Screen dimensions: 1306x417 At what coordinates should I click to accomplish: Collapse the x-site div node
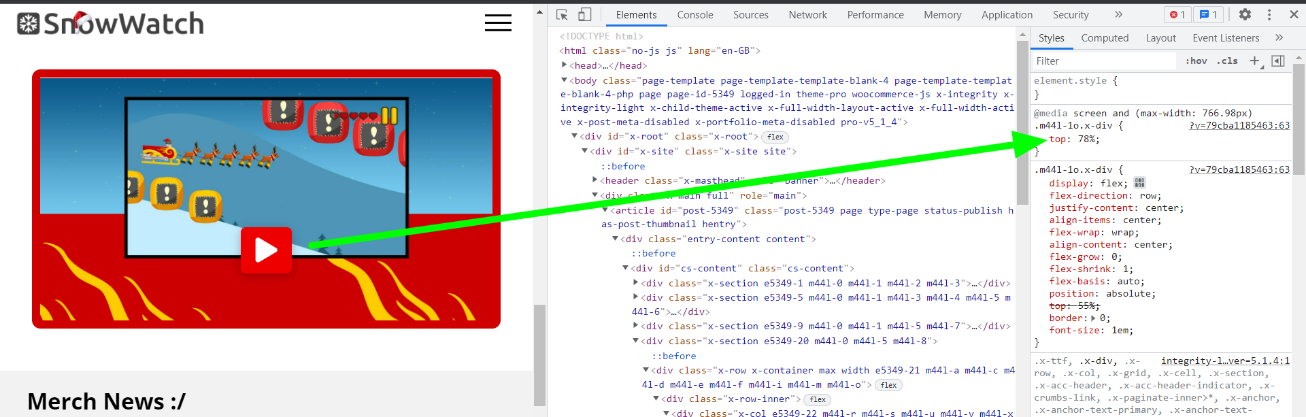pos(584,151)
